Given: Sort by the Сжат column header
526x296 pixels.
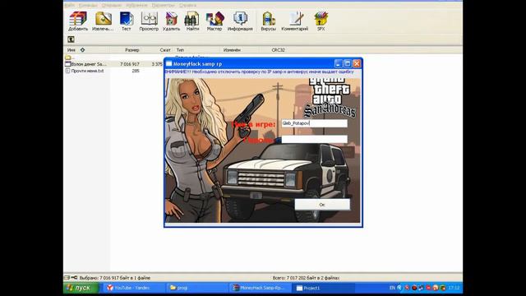Looking at the screenshot, I should [x=165, y=50].
